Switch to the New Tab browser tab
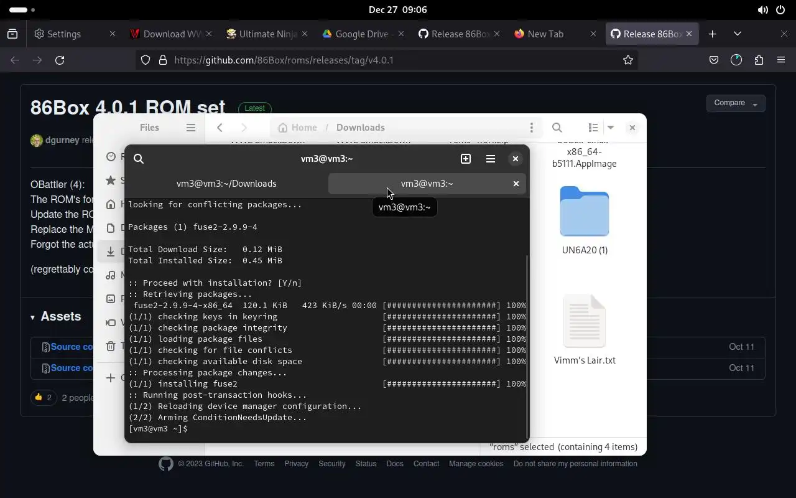 (x=555, y=34)
